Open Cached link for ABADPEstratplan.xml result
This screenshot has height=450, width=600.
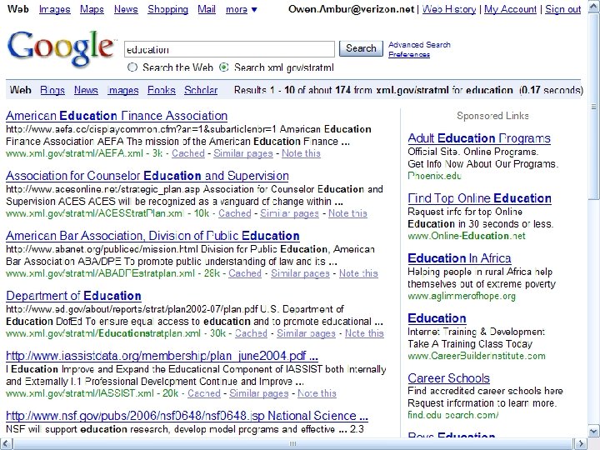click(245, 273)
